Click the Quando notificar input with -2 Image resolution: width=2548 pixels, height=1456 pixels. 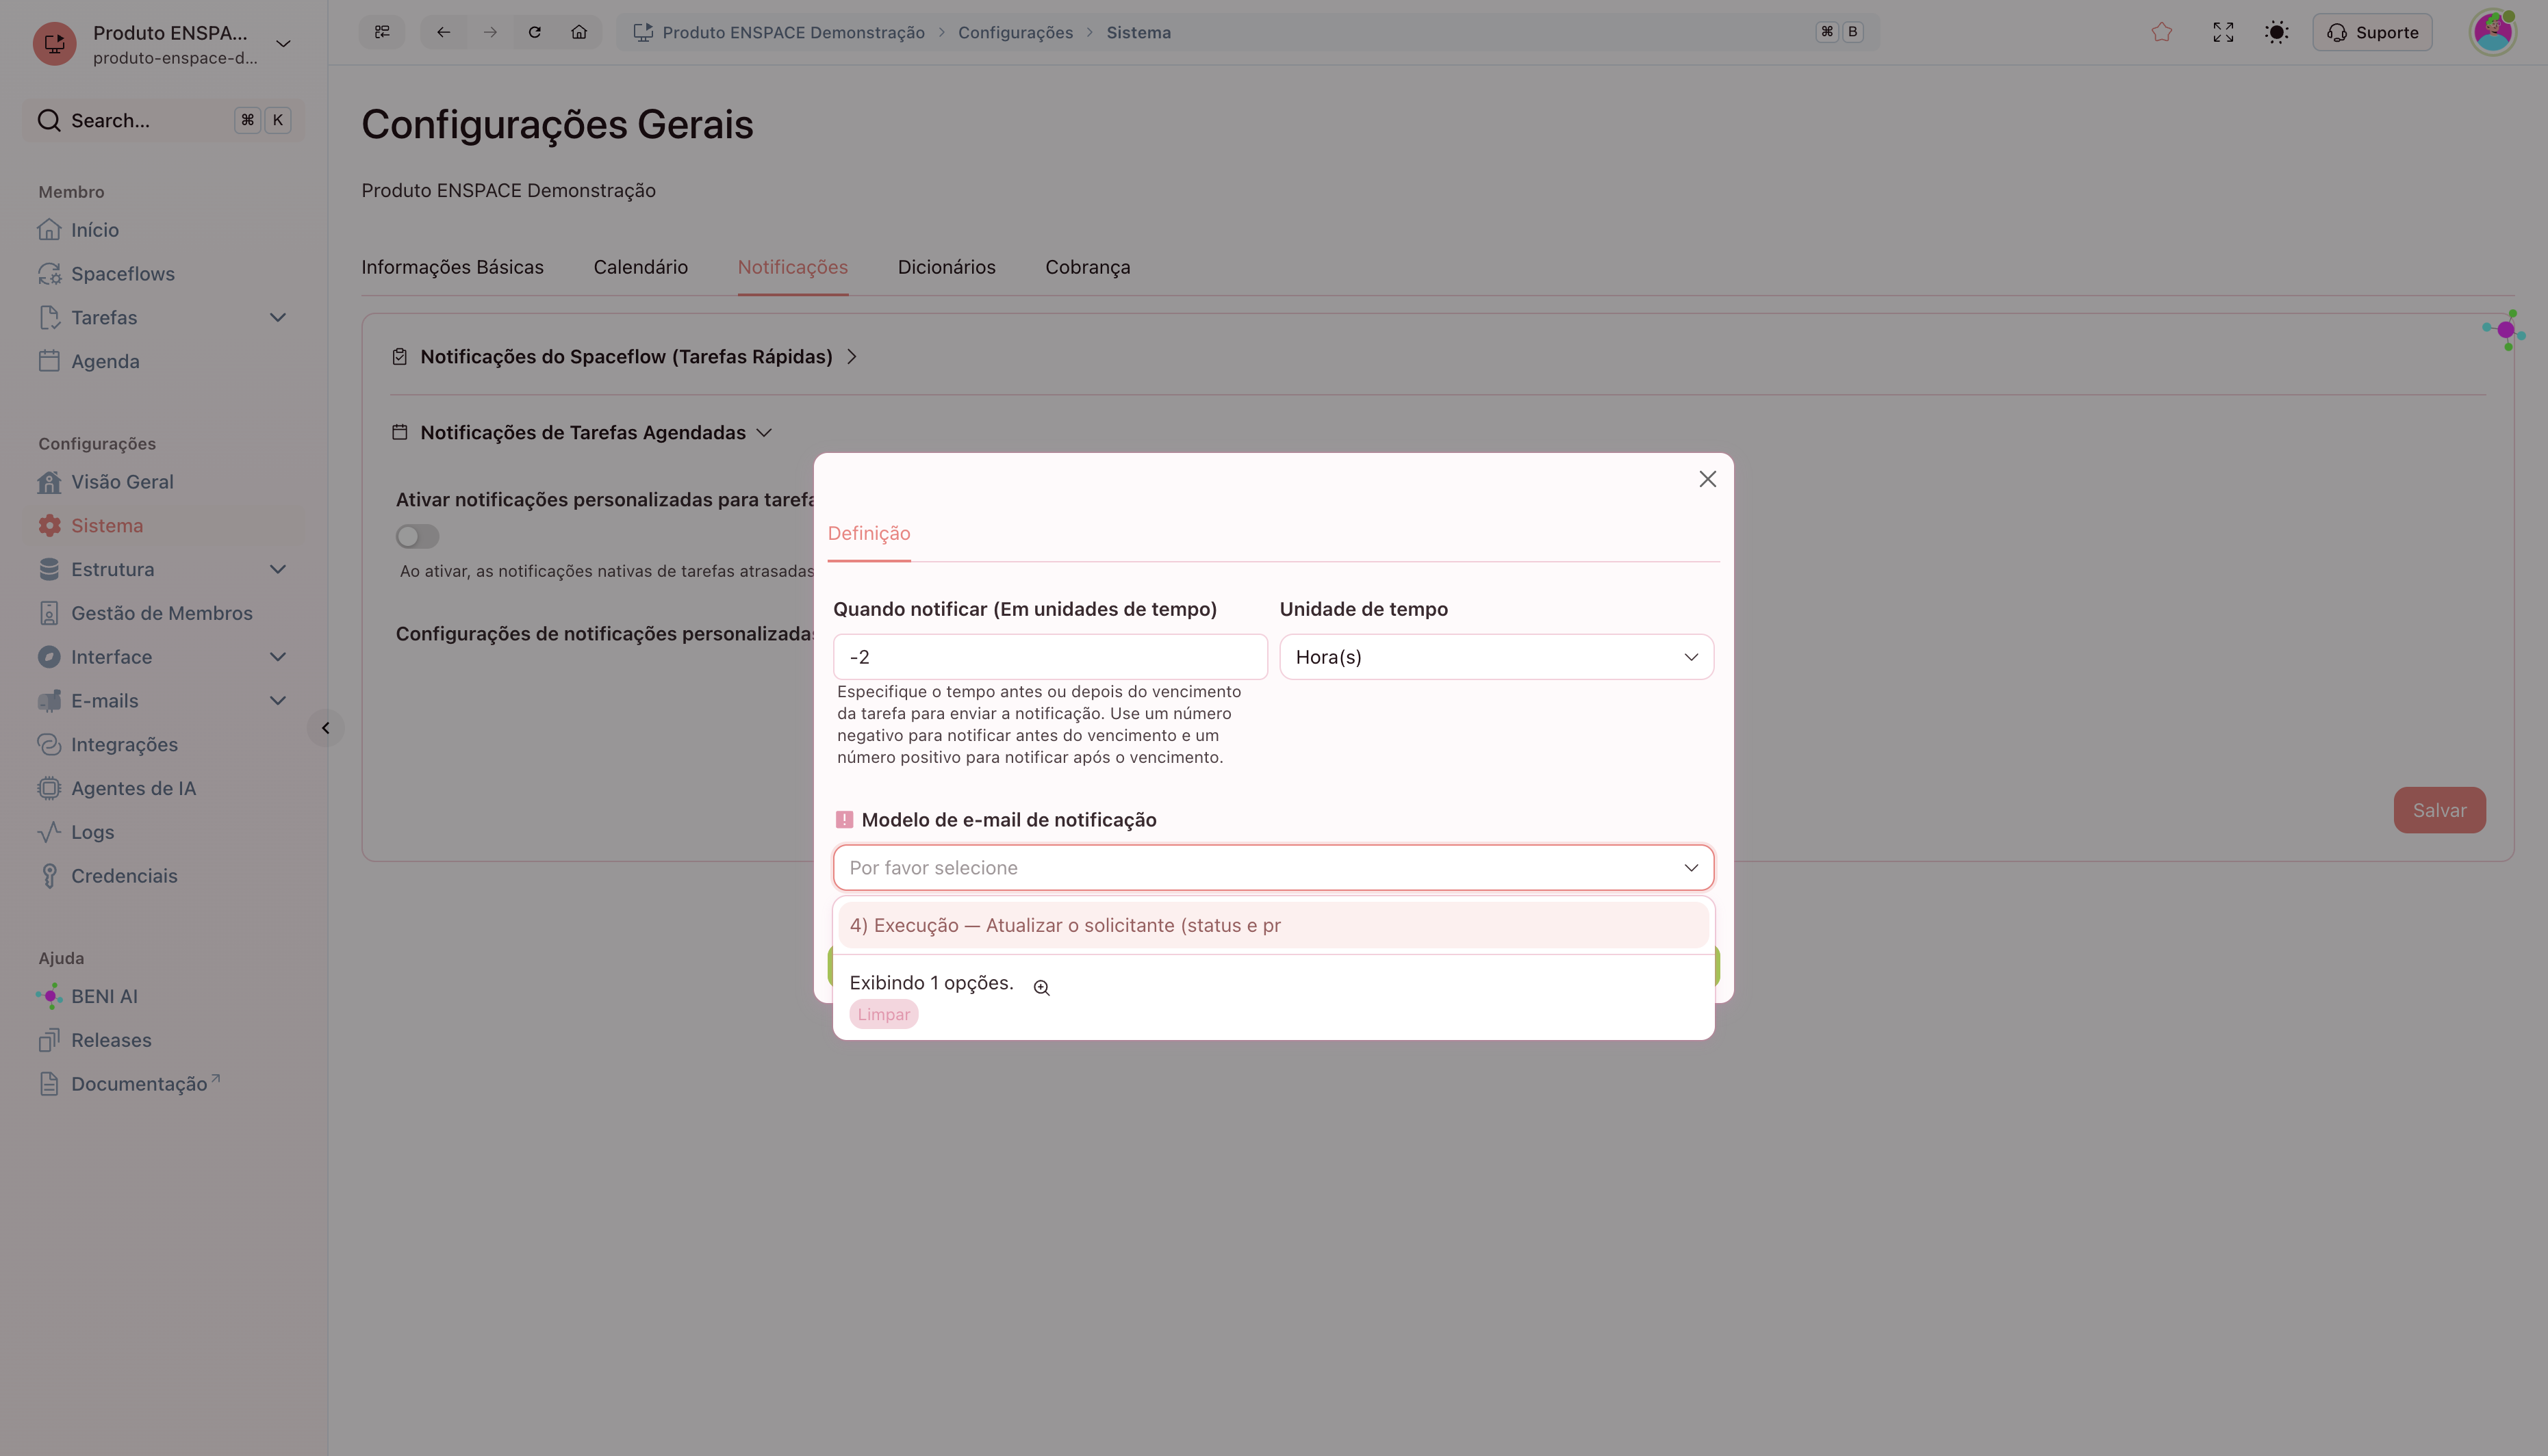coord(1049,657)
